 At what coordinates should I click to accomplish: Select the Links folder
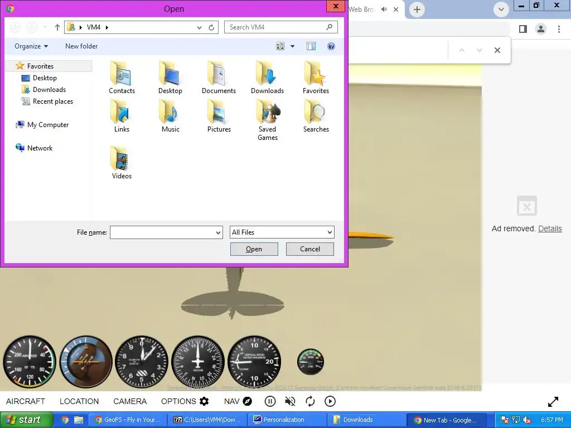point(122,116)
